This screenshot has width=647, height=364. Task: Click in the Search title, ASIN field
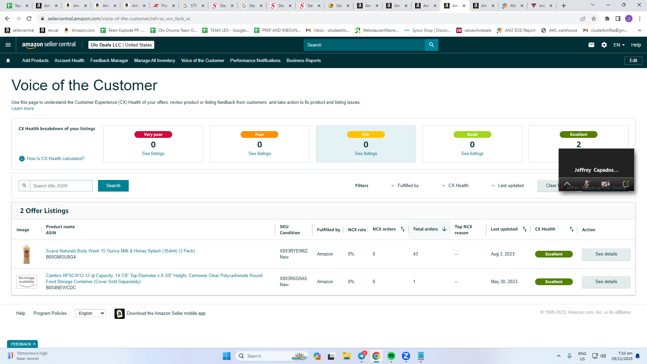tap(61, 186)
